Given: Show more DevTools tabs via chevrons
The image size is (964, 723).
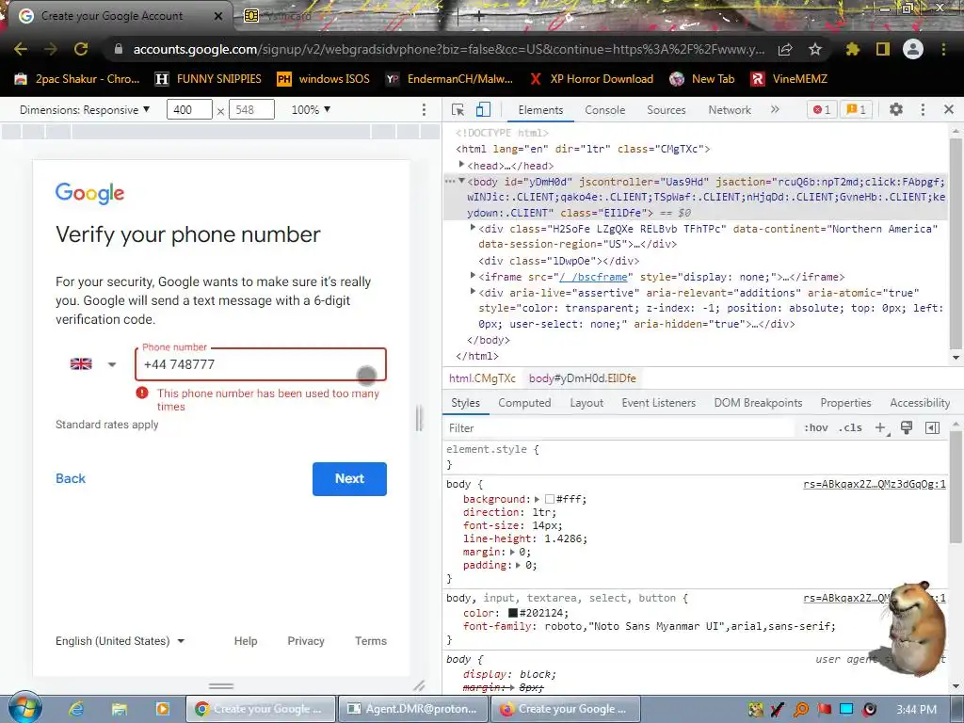Looking at the screenshot, I should pyautogui.click(x=775, y=109).
